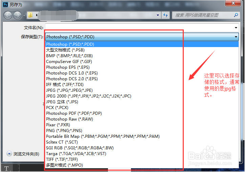The width and height of the screenshot is (245, 172).
Task: Select Photoshop EPS (*.EPS) format
Action: (x=142, y=67)
